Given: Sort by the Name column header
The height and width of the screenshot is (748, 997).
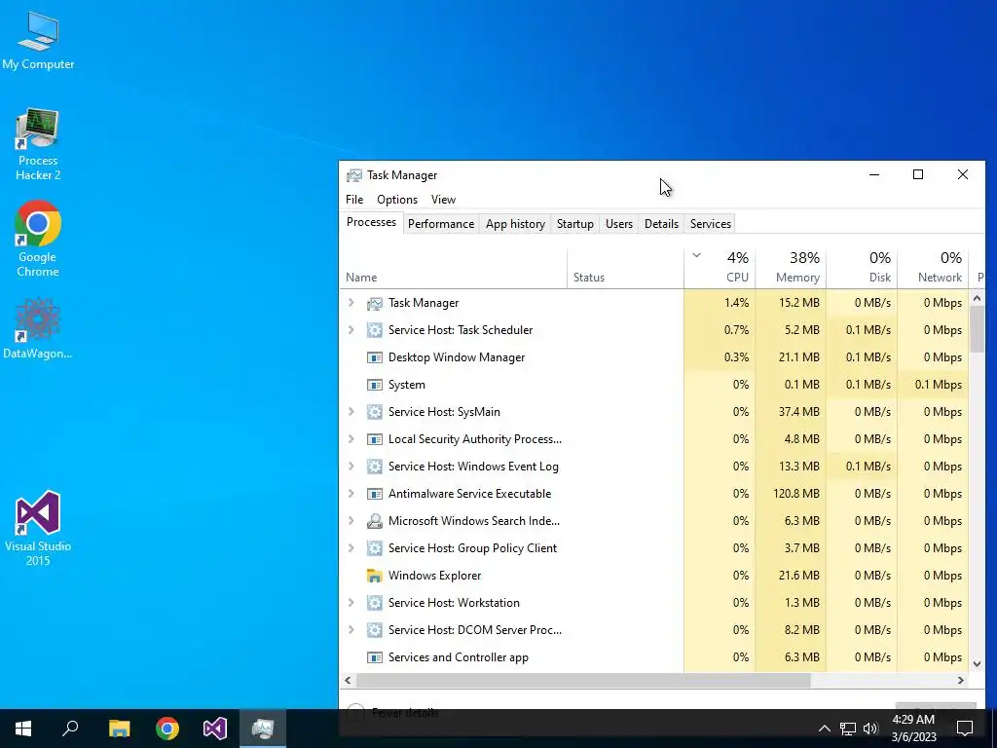Looking at the screenshot, I should tap(454, 267).
